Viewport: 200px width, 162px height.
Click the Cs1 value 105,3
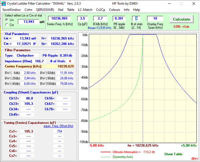point(27,131)
